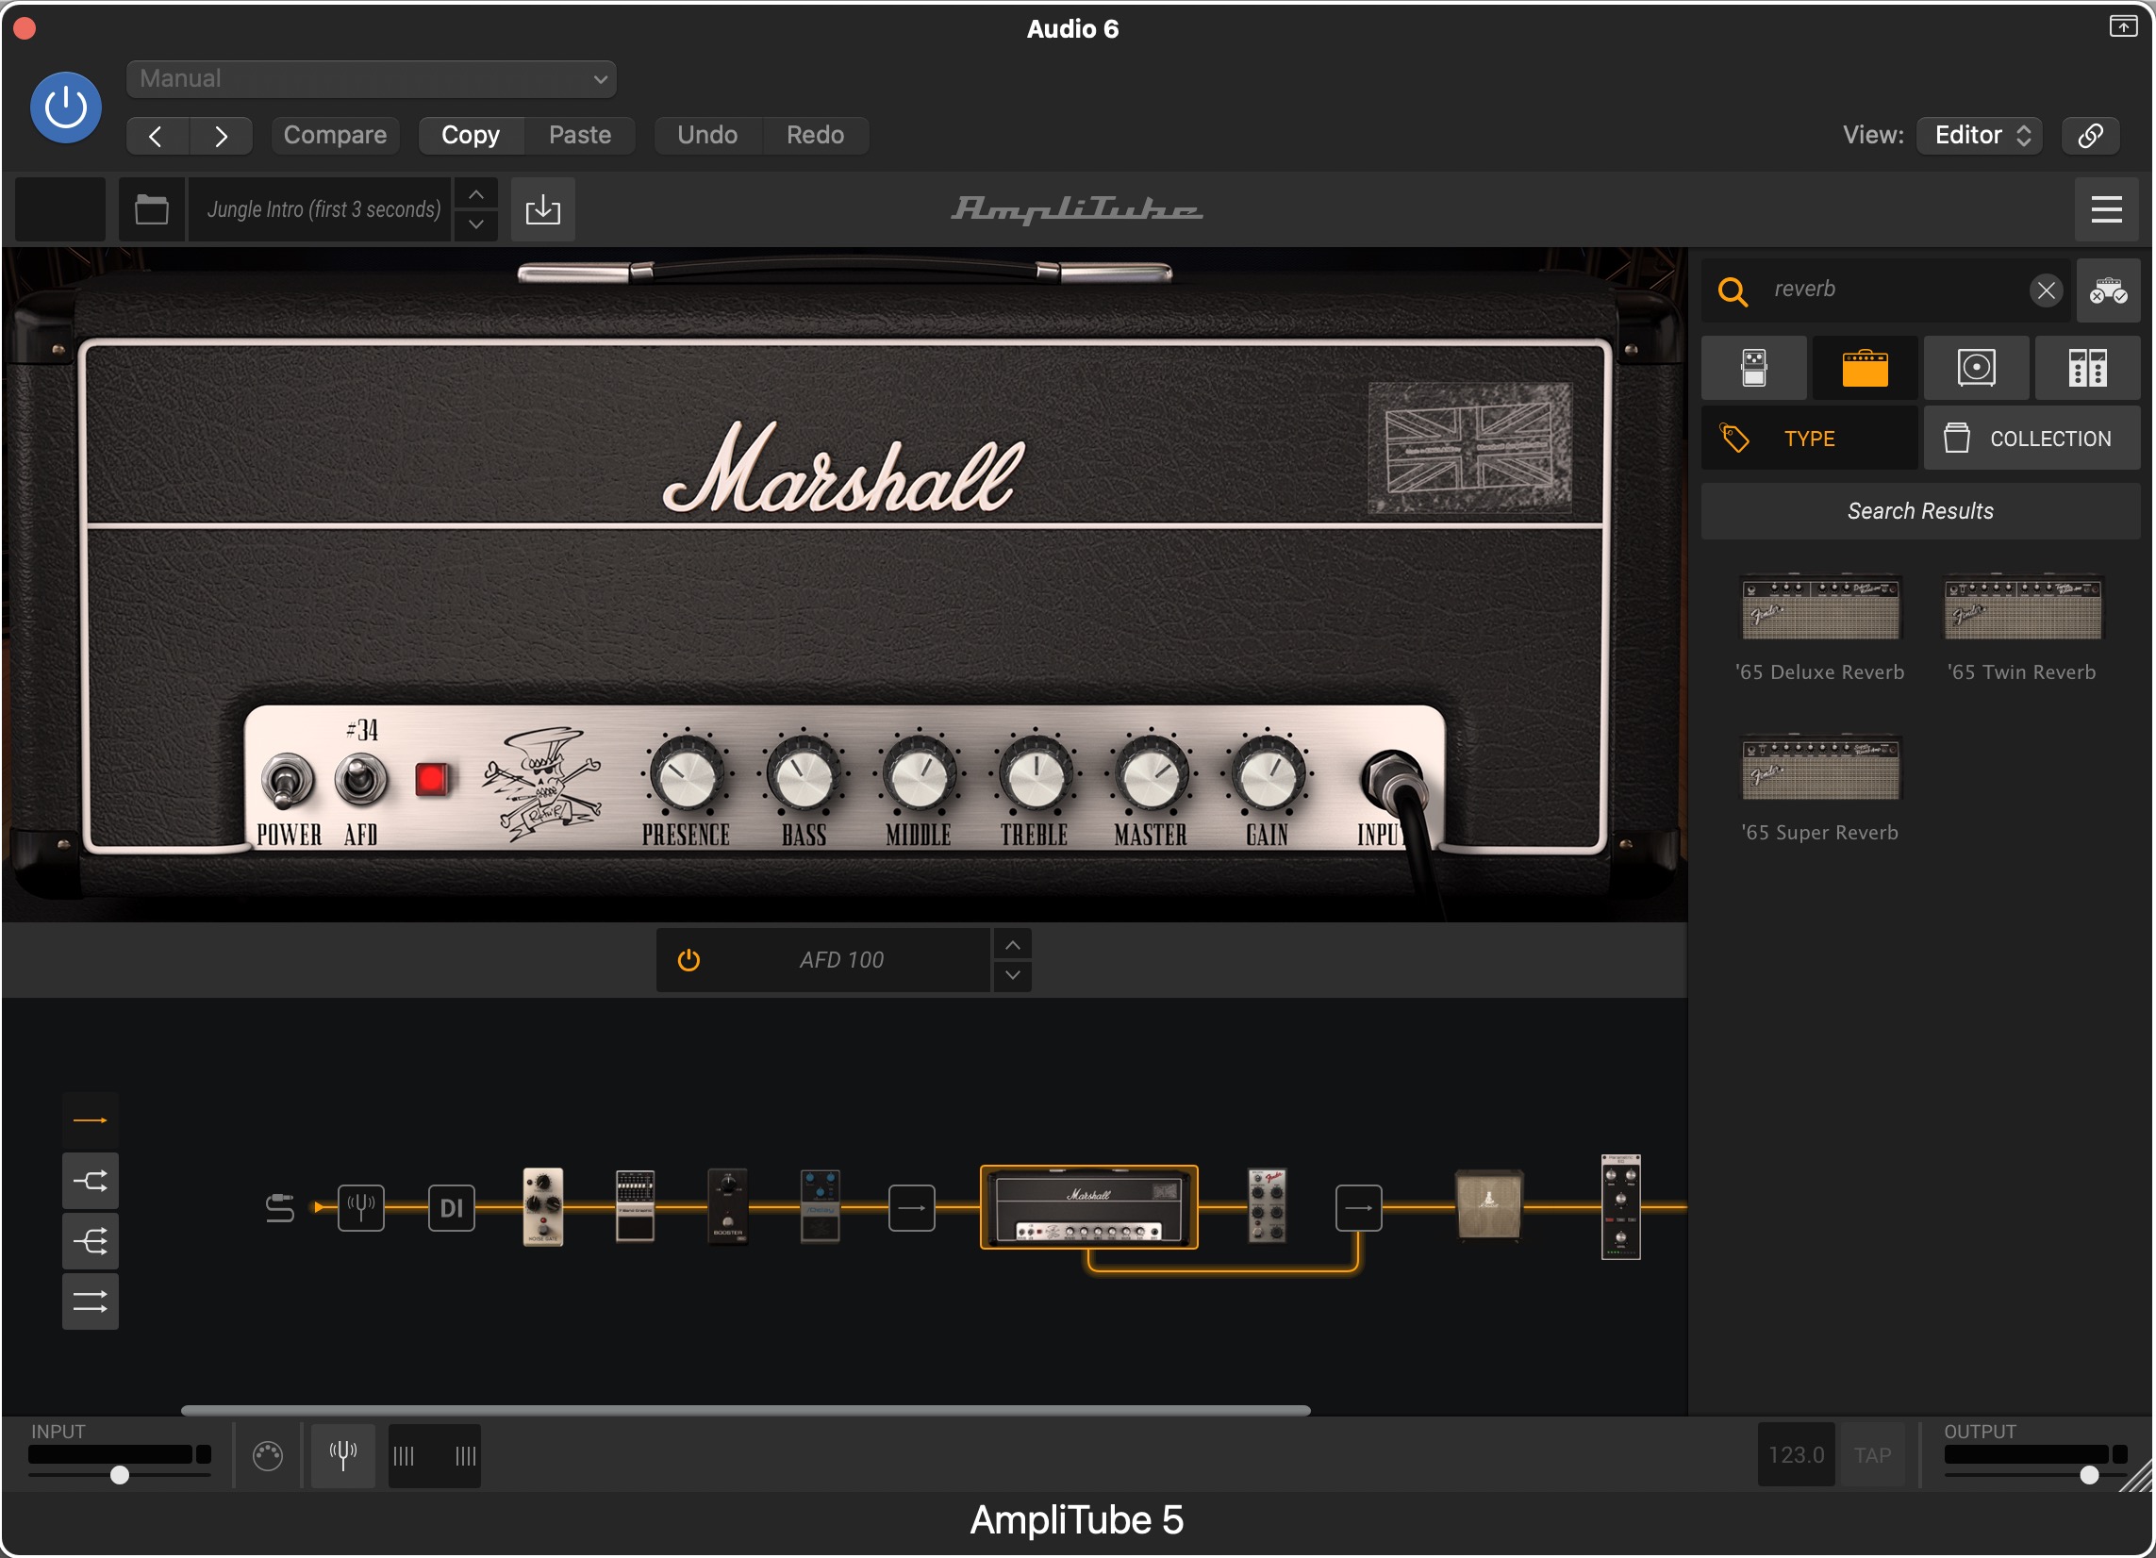The height and width of the screenshot is (1558, 2156).
Task: Open the Custom Shop cart icon
Action: pyautogui.click(x=2108, y=290)
